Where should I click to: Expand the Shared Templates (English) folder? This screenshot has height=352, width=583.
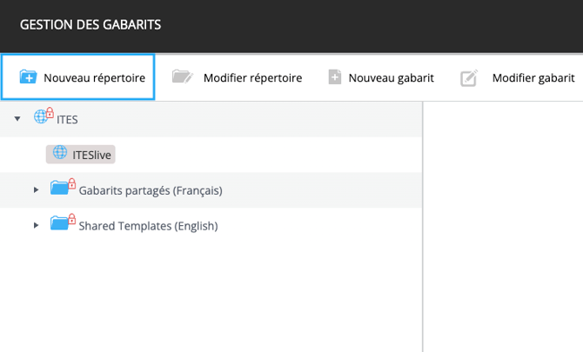[x=36, y=226]
